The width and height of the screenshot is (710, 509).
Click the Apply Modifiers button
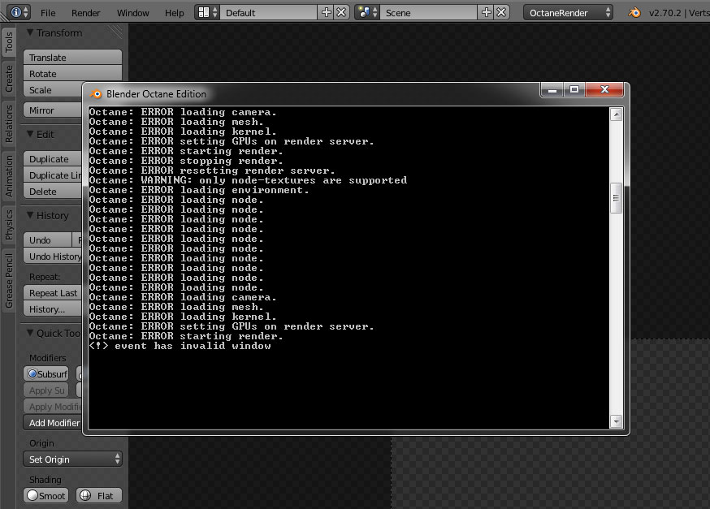(53, 407)
